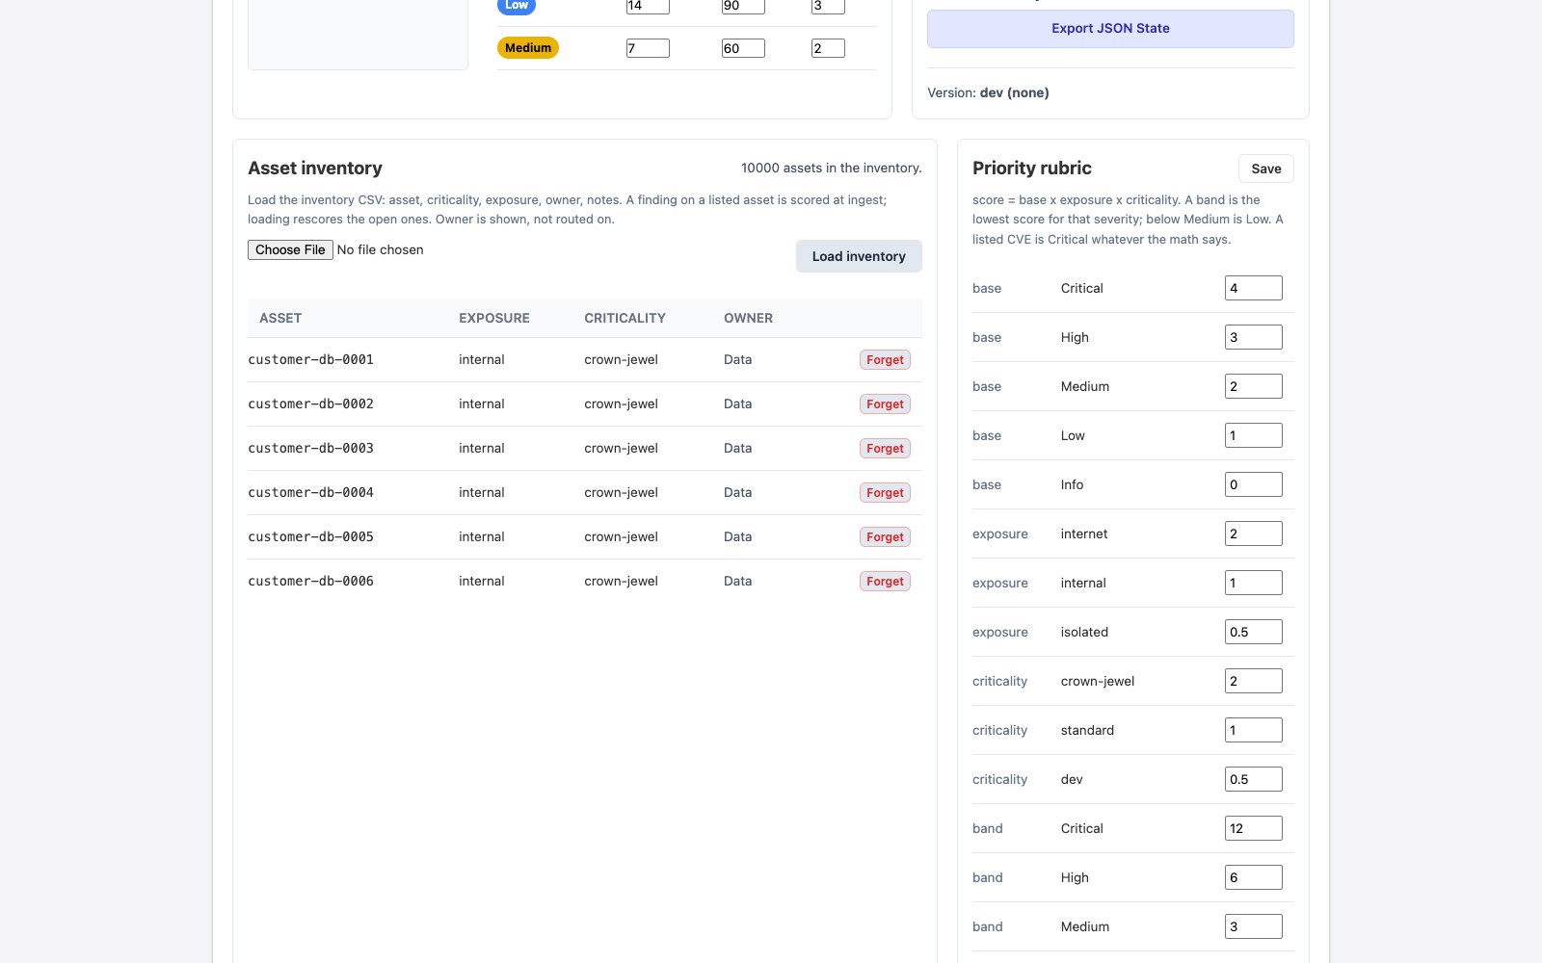
Task: Forget asset customer-db-0001
Action: pos(885,360)
